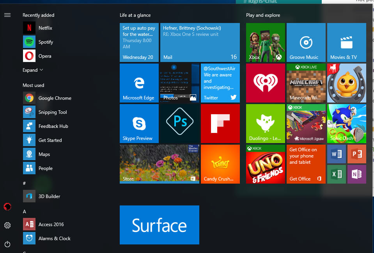Open the Microsoft Jigsaw tile
Screen dimensions: 374x253
(306, 124)
